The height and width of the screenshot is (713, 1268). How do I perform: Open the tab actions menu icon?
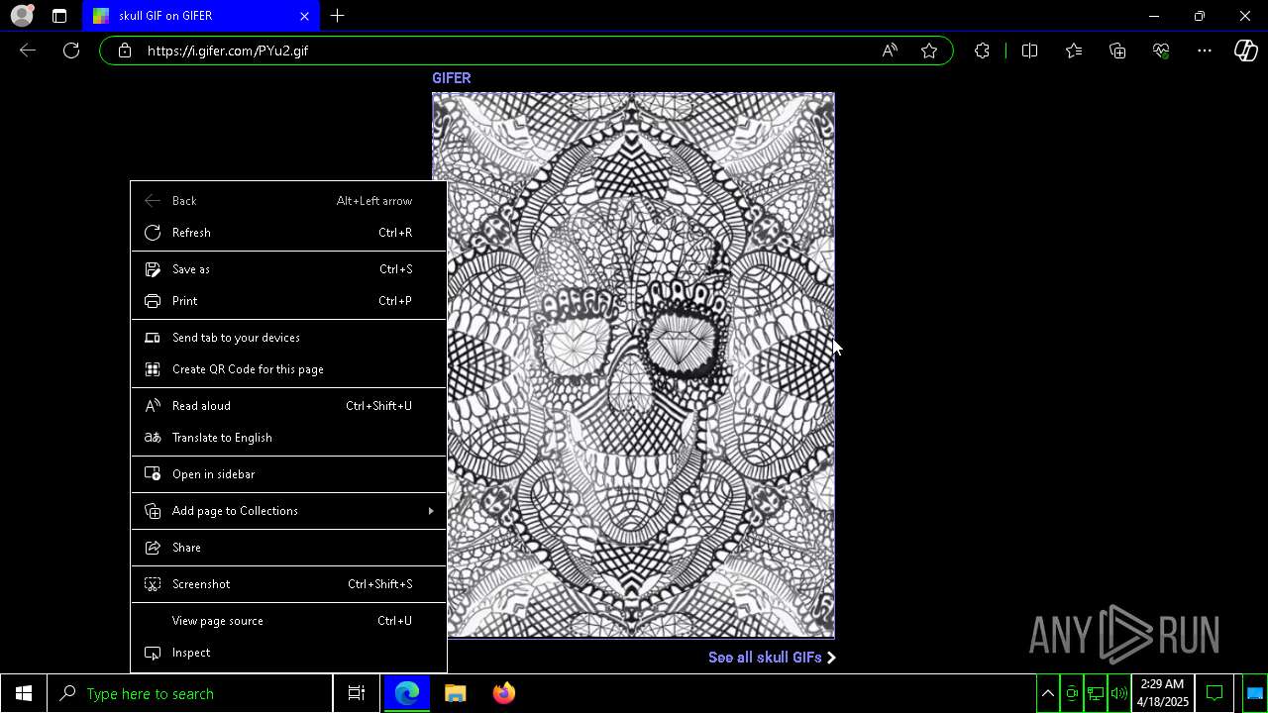pos(59,16)
